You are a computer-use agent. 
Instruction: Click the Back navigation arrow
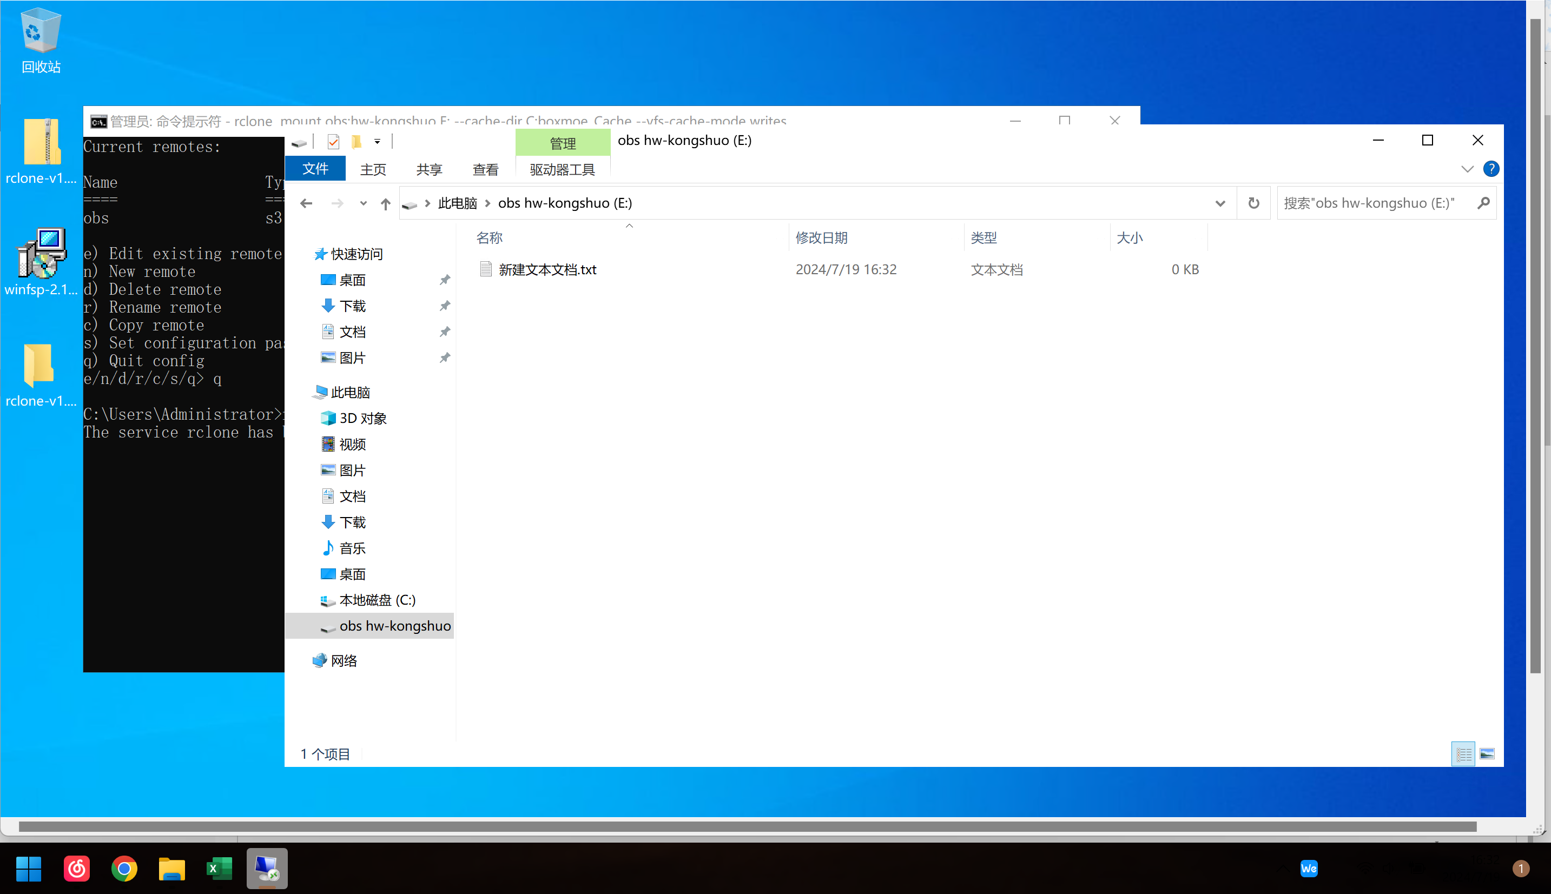pyautogui.click(x=306, y=204)
